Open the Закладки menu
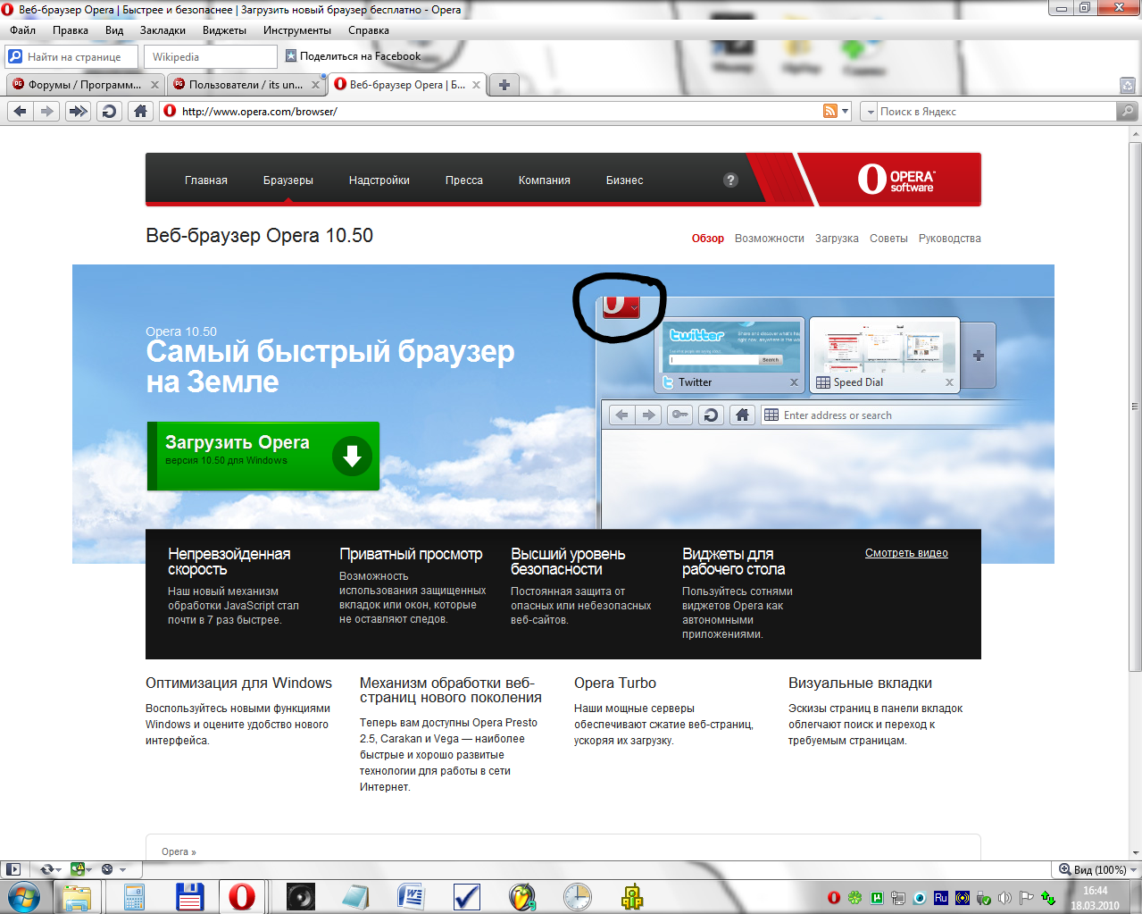1142x914 pixels. click(163, 30)
